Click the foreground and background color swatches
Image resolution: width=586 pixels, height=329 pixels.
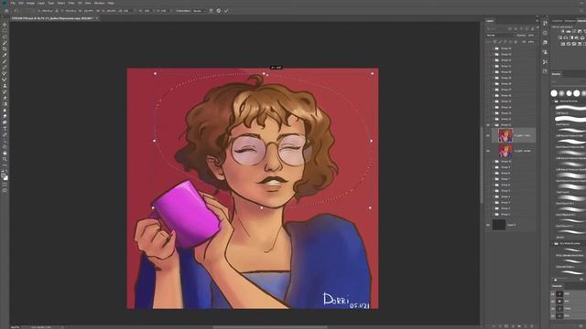(5, 176)
